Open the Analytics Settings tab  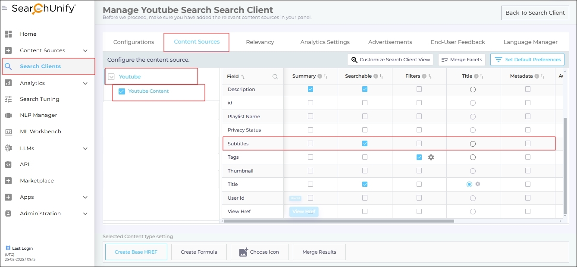pyautogui.click(x=325, y=42)
